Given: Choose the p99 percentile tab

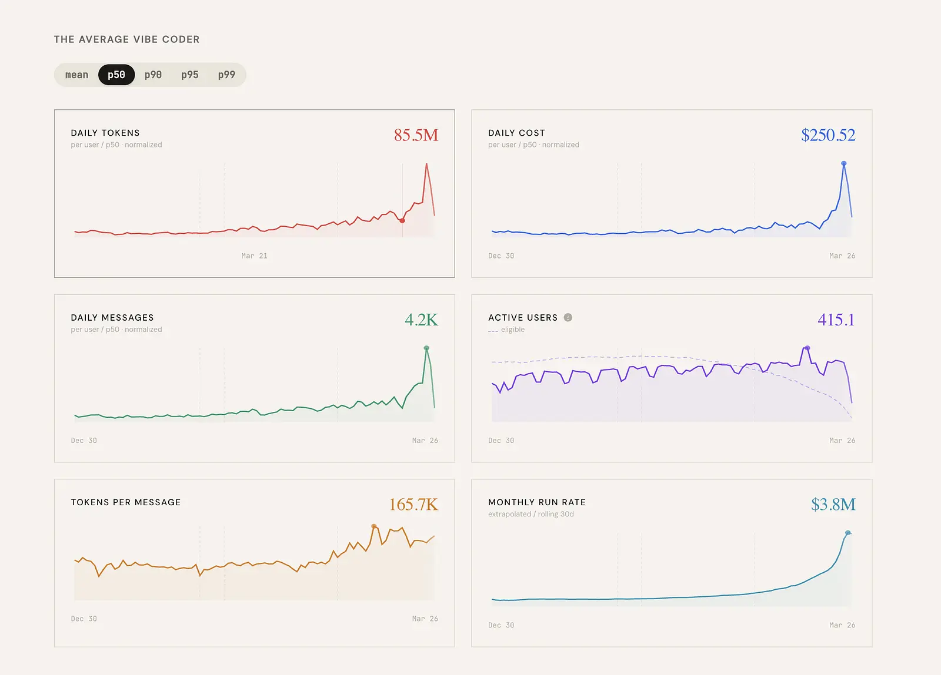Looking at the screenshot, I should tap(226, 75).
